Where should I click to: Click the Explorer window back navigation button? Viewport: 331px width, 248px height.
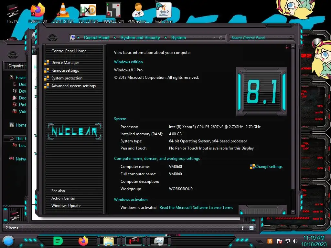(x=13, y=55)
